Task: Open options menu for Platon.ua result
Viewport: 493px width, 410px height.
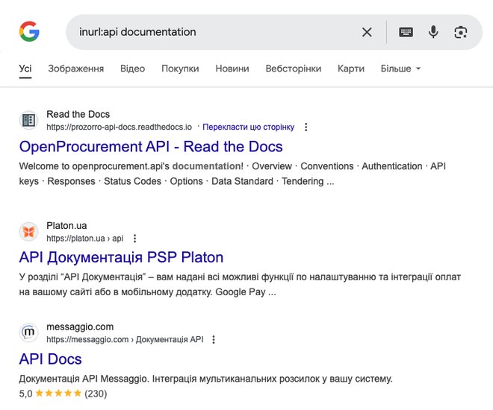Action: coord(135,239)
